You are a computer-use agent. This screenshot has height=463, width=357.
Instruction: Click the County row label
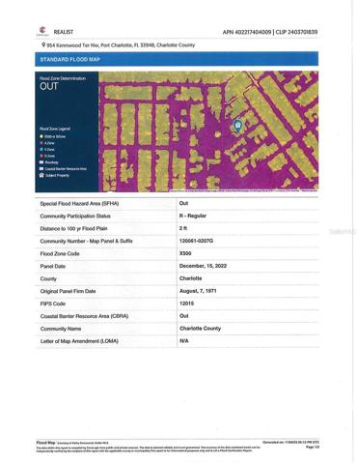48,279
